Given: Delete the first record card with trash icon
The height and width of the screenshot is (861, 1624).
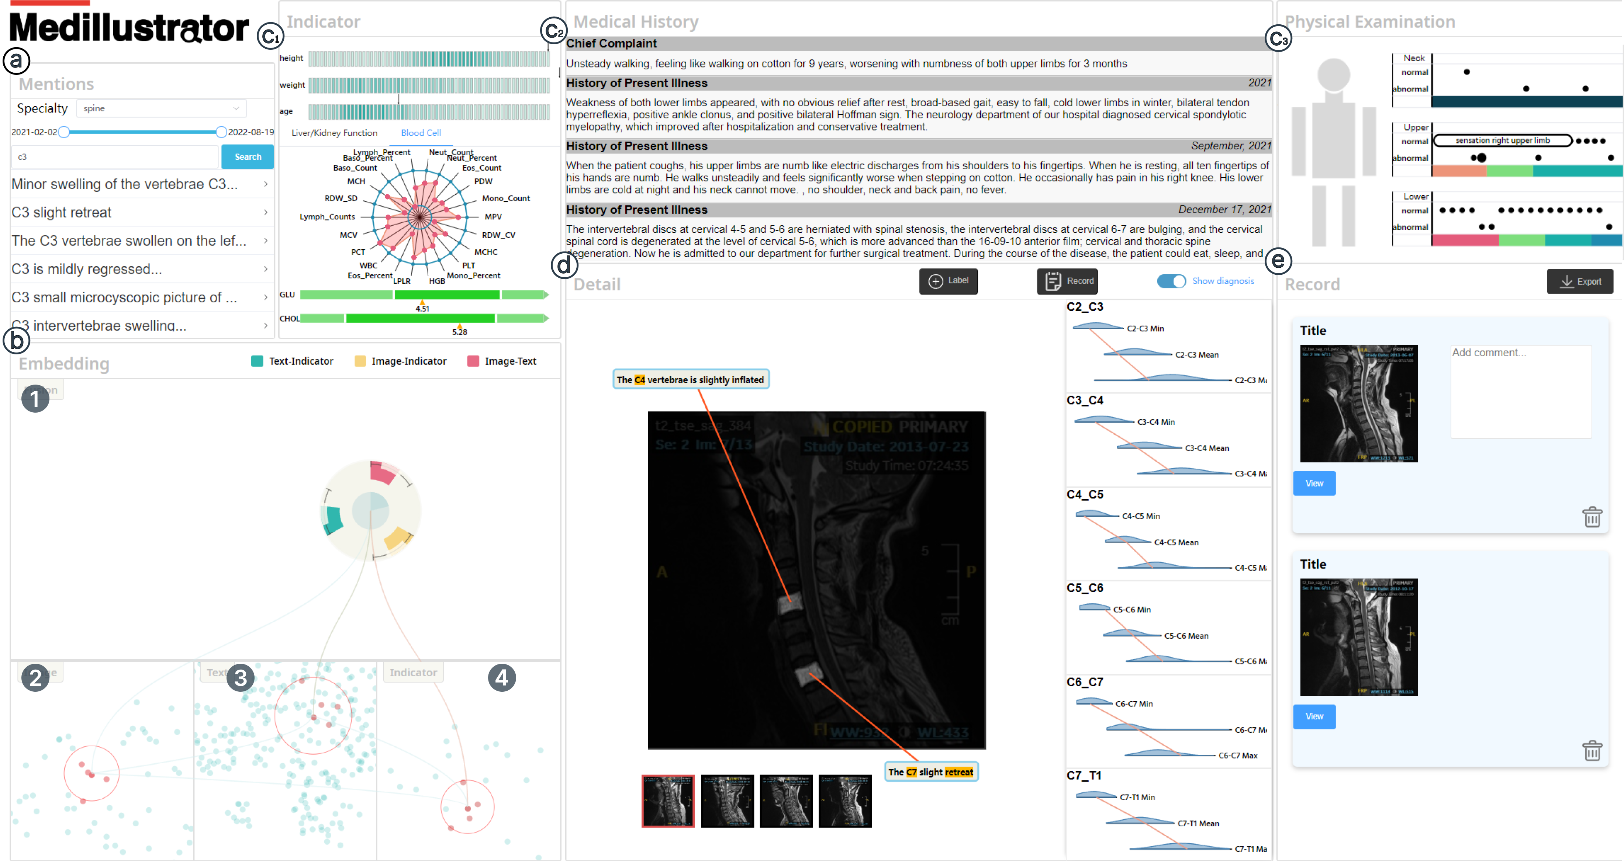Looking at the screenshot, I should click(x=1592, y=517).
